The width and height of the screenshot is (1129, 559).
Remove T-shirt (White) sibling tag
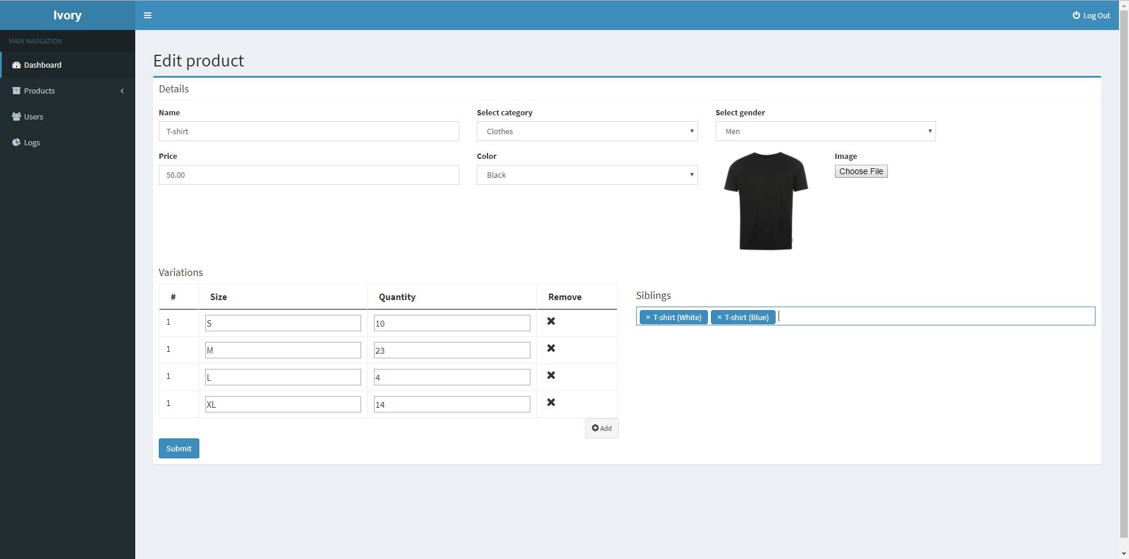(x=648, y=318)
